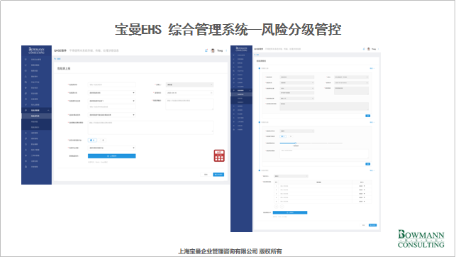Collapse the third timeline section in right screenshot

372,170
